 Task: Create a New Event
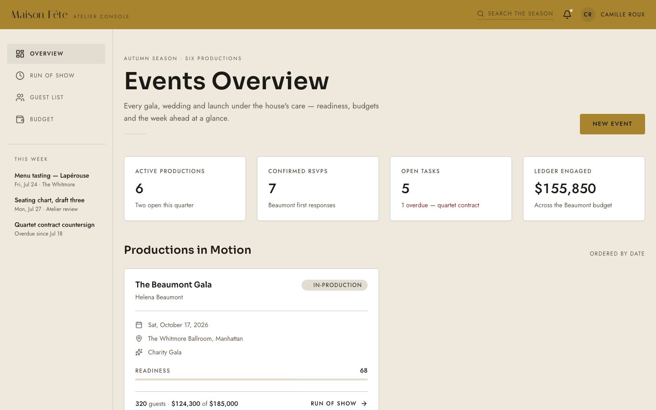point(612,124)
